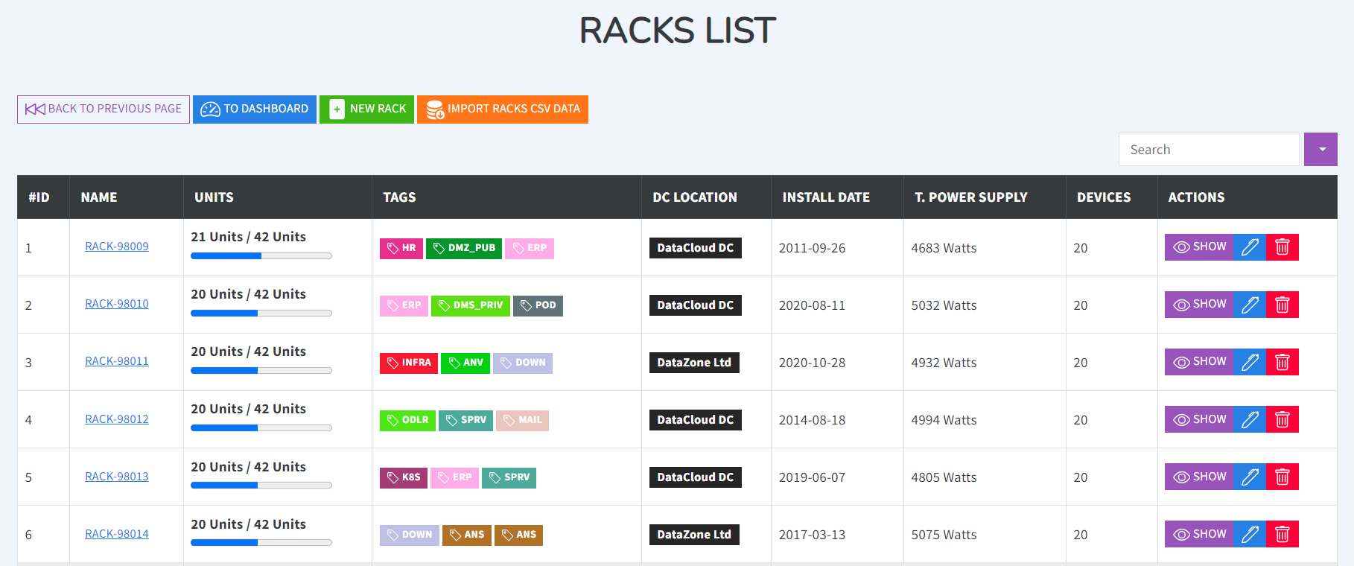Select the DMZ_PUB tag badge
Screen dimensions: 1354x566
coord(464,248)
